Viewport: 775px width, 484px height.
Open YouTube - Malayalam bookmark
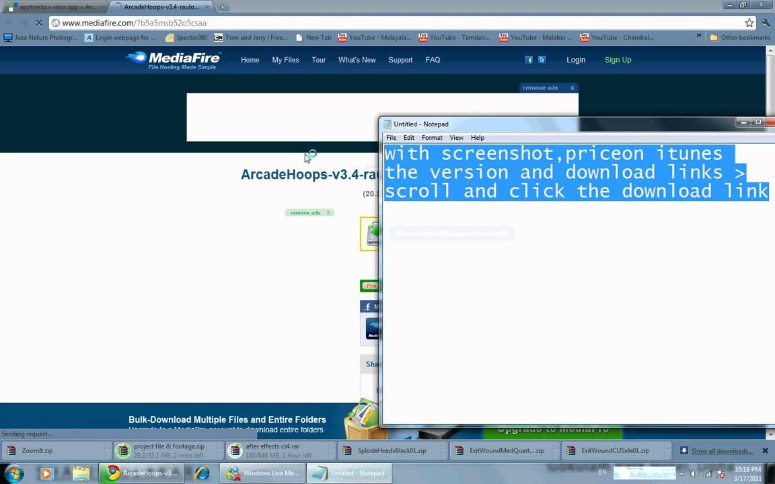374,38
